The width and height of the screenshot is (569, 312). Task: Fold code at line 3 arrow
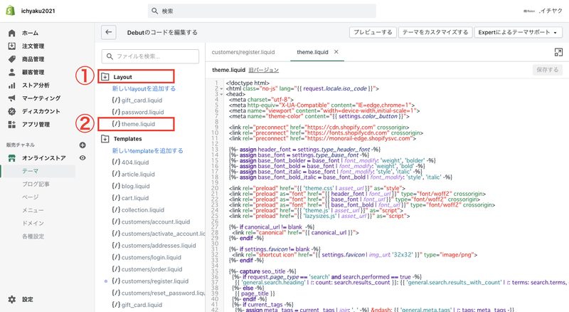[221, 94]
